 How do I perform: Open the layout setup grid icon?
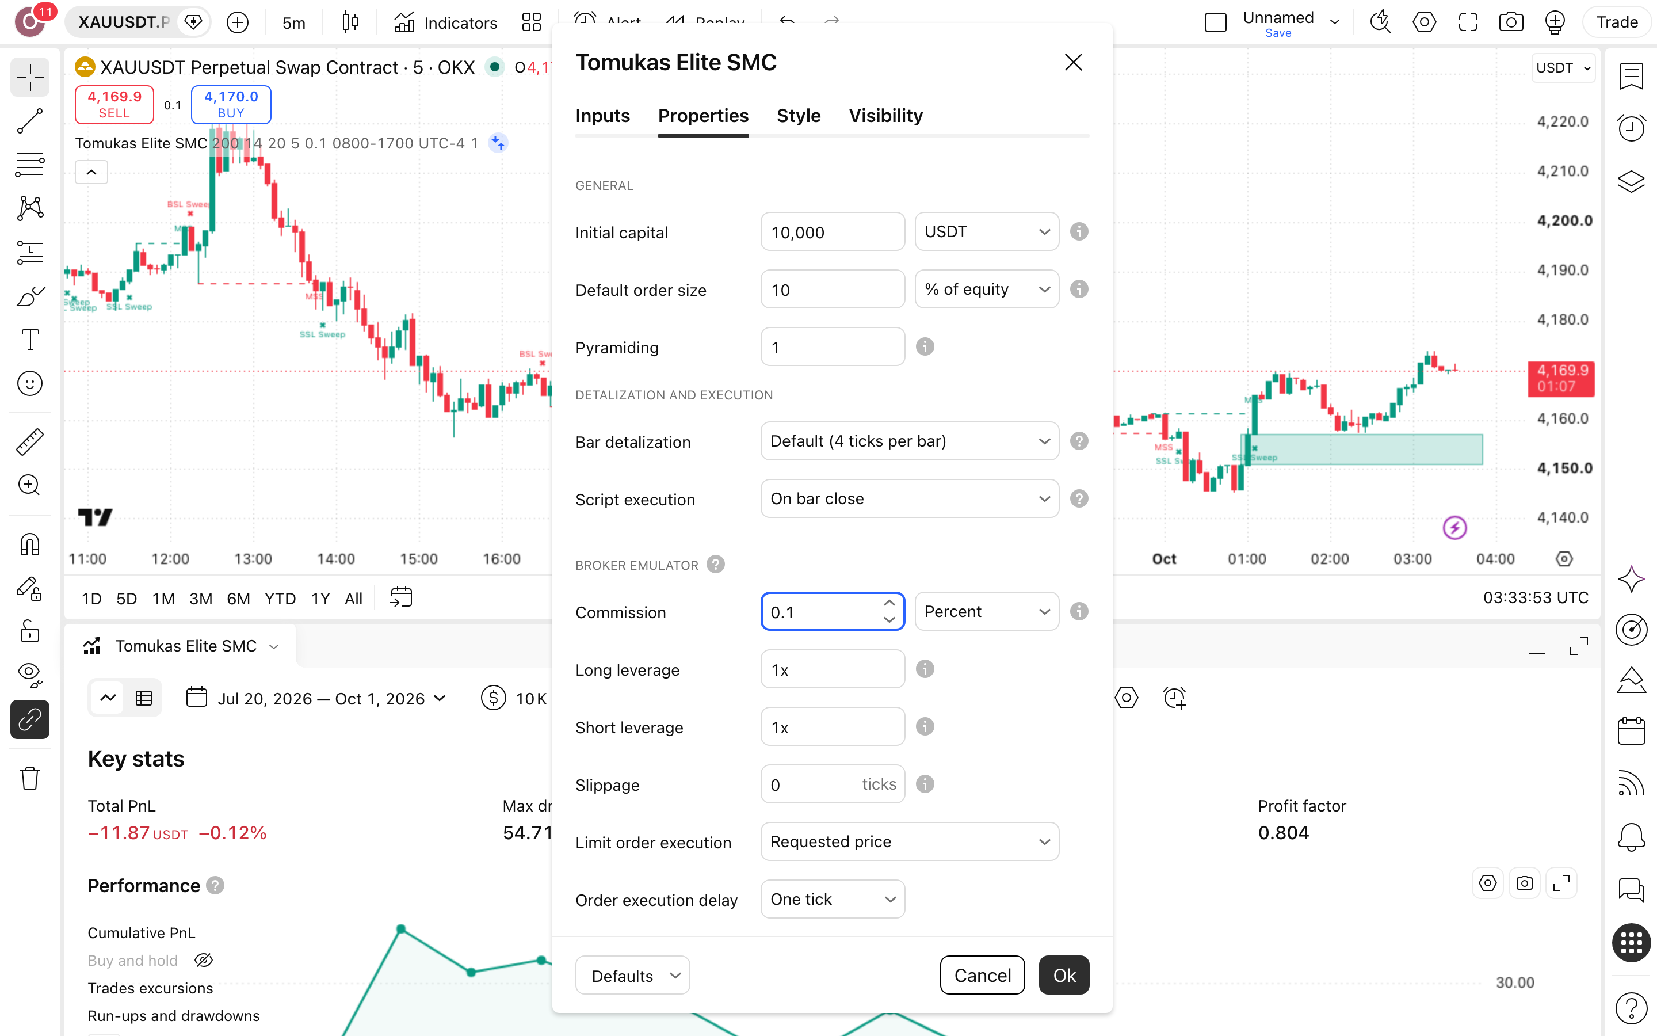pos(532,22)
